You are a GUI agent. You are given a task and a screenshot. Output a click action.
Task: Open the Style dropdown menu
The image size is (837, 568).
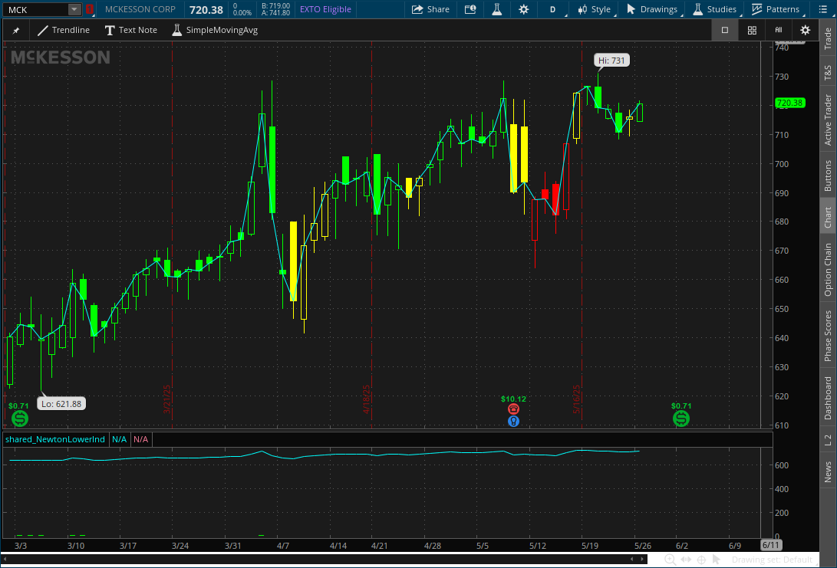594,10
